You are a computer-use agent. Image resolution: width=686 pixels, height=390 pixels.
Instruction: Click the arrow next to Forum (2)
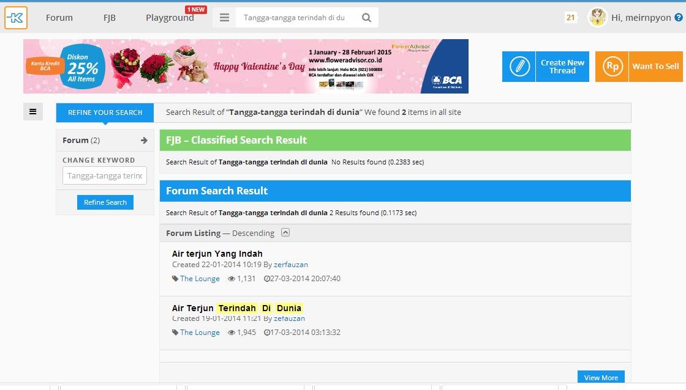coord(144,140)
